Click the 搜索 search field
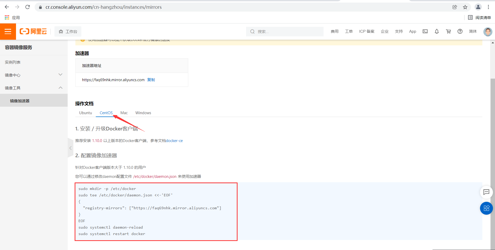The image size is (495, 250). [x=285, y=31]
